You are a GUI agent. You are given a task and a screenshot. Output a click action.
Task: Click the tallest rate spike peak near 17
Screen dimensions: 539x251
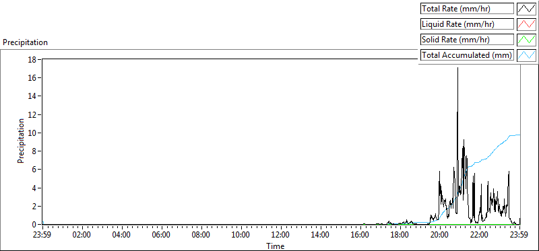tap(458, 69)
